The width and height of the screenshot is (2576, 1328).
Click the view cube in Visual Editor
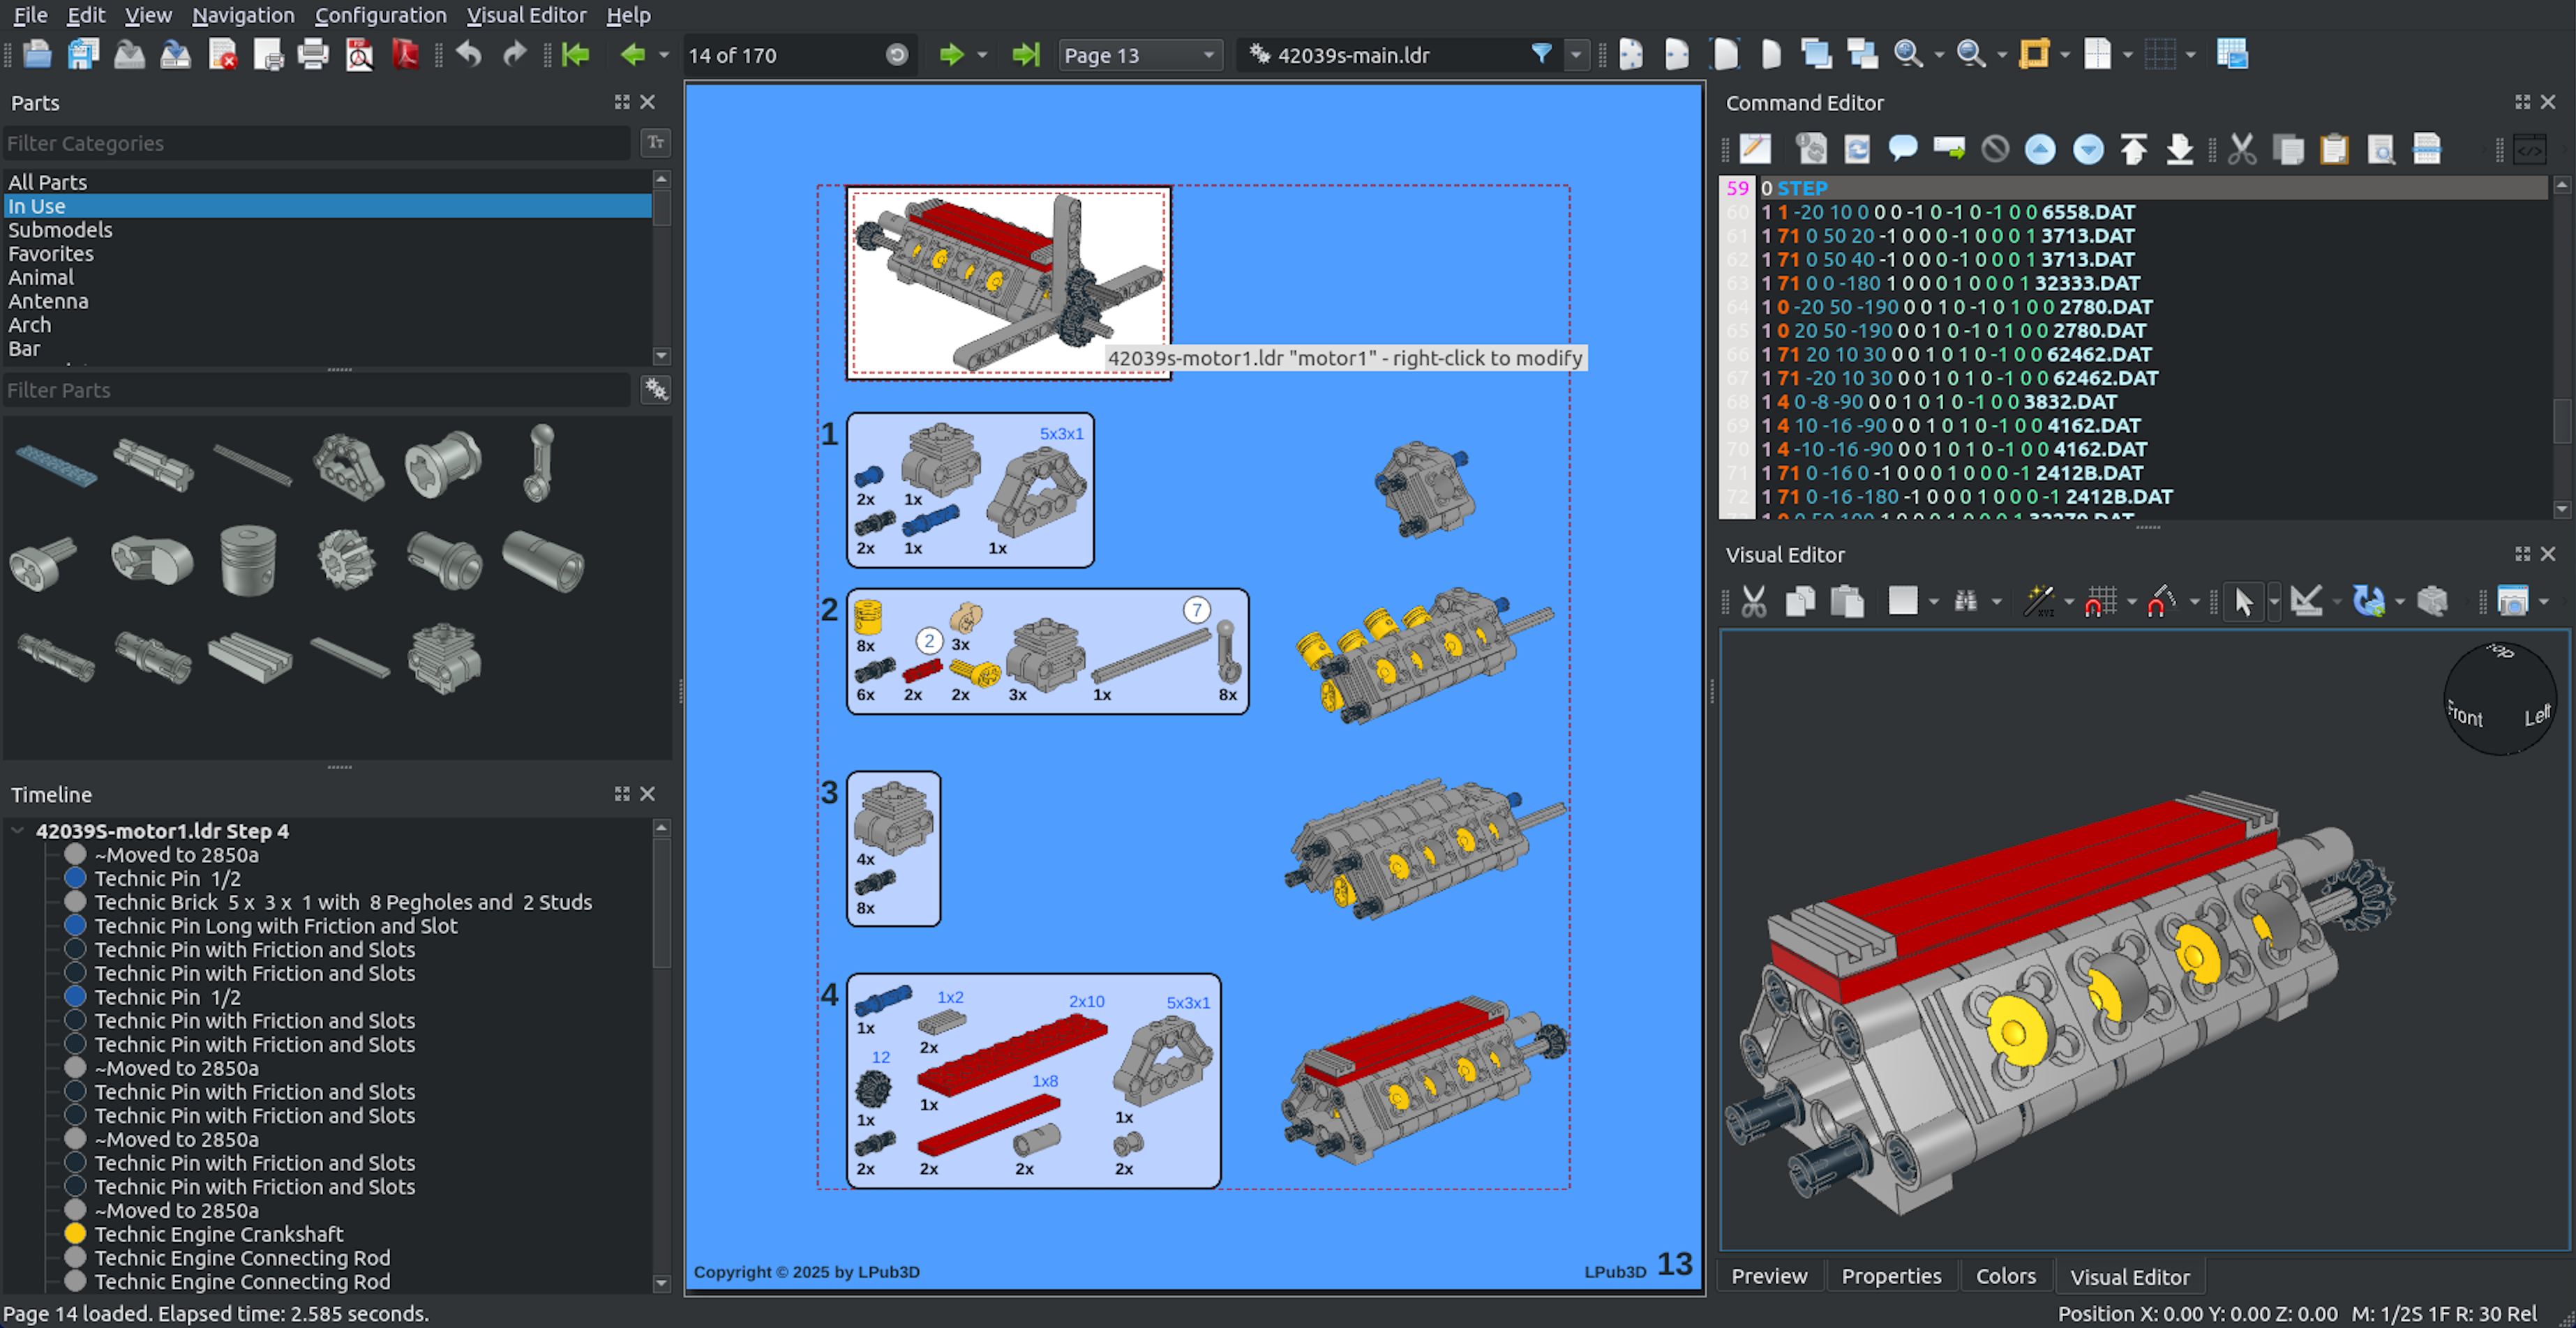2499,698
